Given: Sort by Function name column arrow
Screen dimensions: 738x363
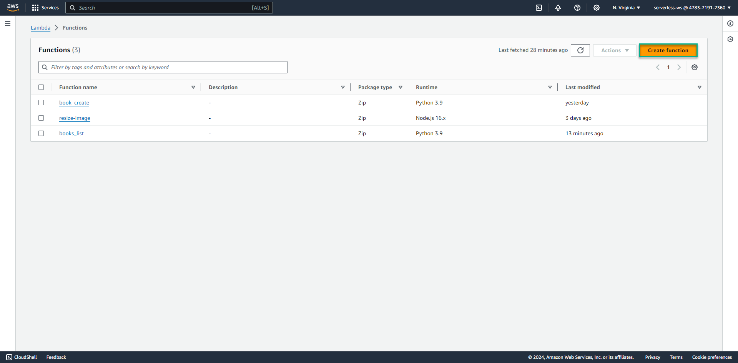Looking at the screenshot, I should pos(193,87).
